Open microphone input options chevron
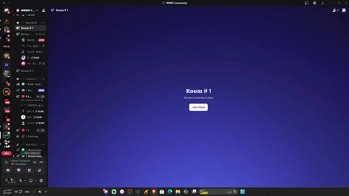Image resolution: width=349 pixels, height=196 pixels. coord(25,180)
